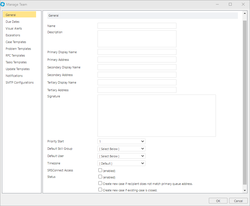Click the Manage Team app icon
250x206 pixels.
point(3,5)
